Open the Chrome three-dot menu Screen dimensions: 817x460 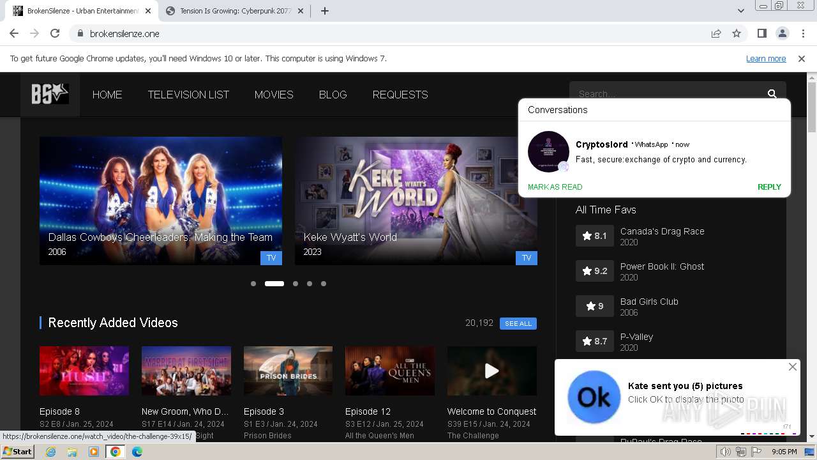point(803,33)
